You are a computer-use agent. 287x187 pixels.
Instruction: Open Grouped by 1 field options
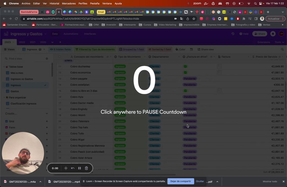click(x=131, y=49)
